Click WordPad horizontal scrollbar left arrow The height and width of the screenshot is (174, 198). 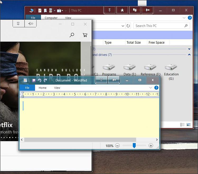click(x=22, y=140)
